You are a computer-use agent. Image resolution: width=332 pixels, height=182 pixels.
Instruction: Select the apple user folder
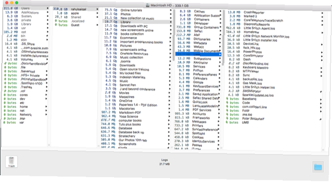coord(76,13)
